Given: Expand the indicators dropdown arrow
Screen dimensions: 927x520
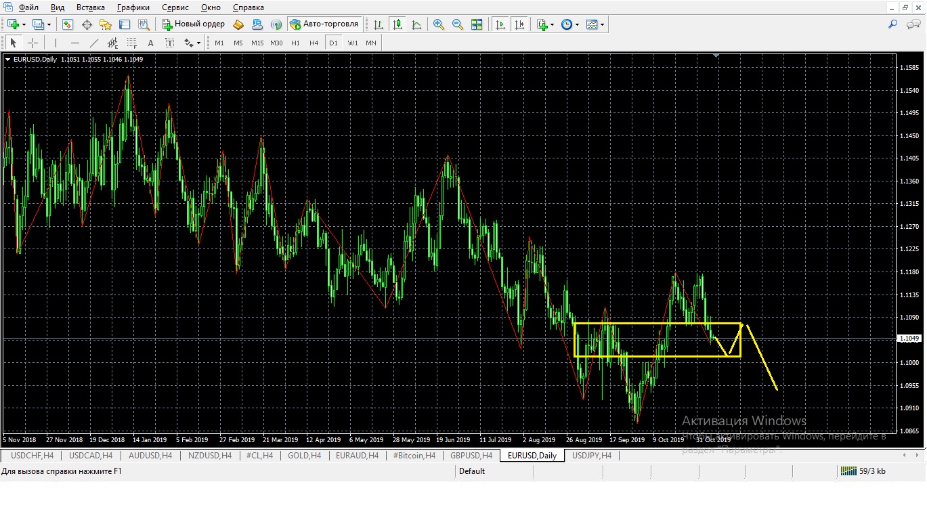Looking at the screenshot, I should click(553, 25).
